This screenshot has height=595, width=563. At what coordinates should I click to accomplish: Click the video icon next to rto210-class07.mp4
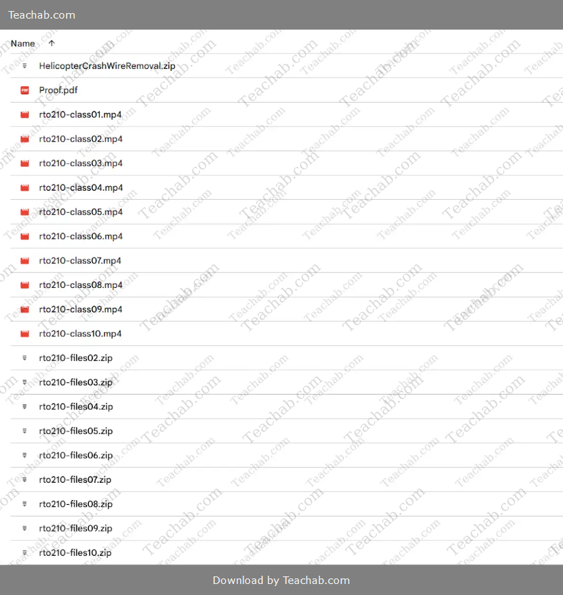coord(25,261)
